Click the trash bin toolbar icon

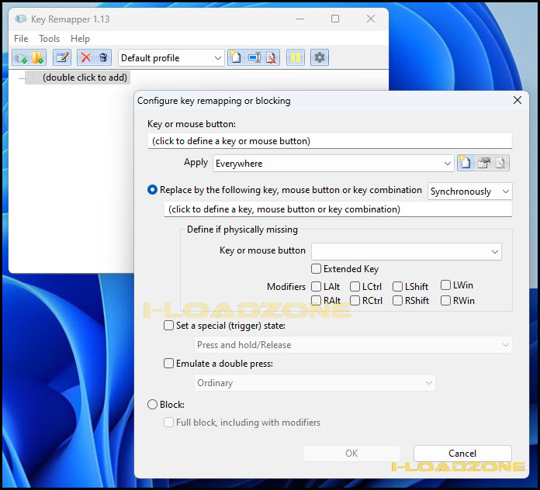click(x=103, y=57)
